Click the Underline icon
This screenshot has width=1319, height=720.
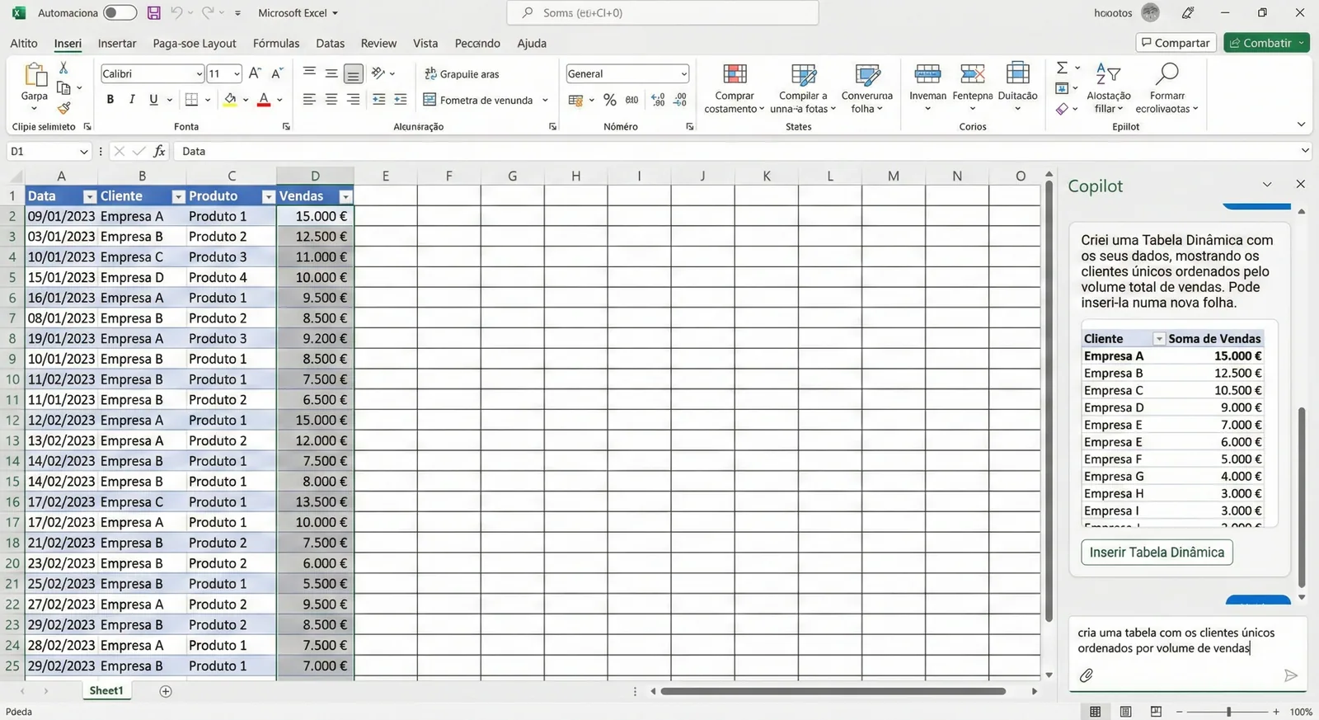click(x=153, y=100)
